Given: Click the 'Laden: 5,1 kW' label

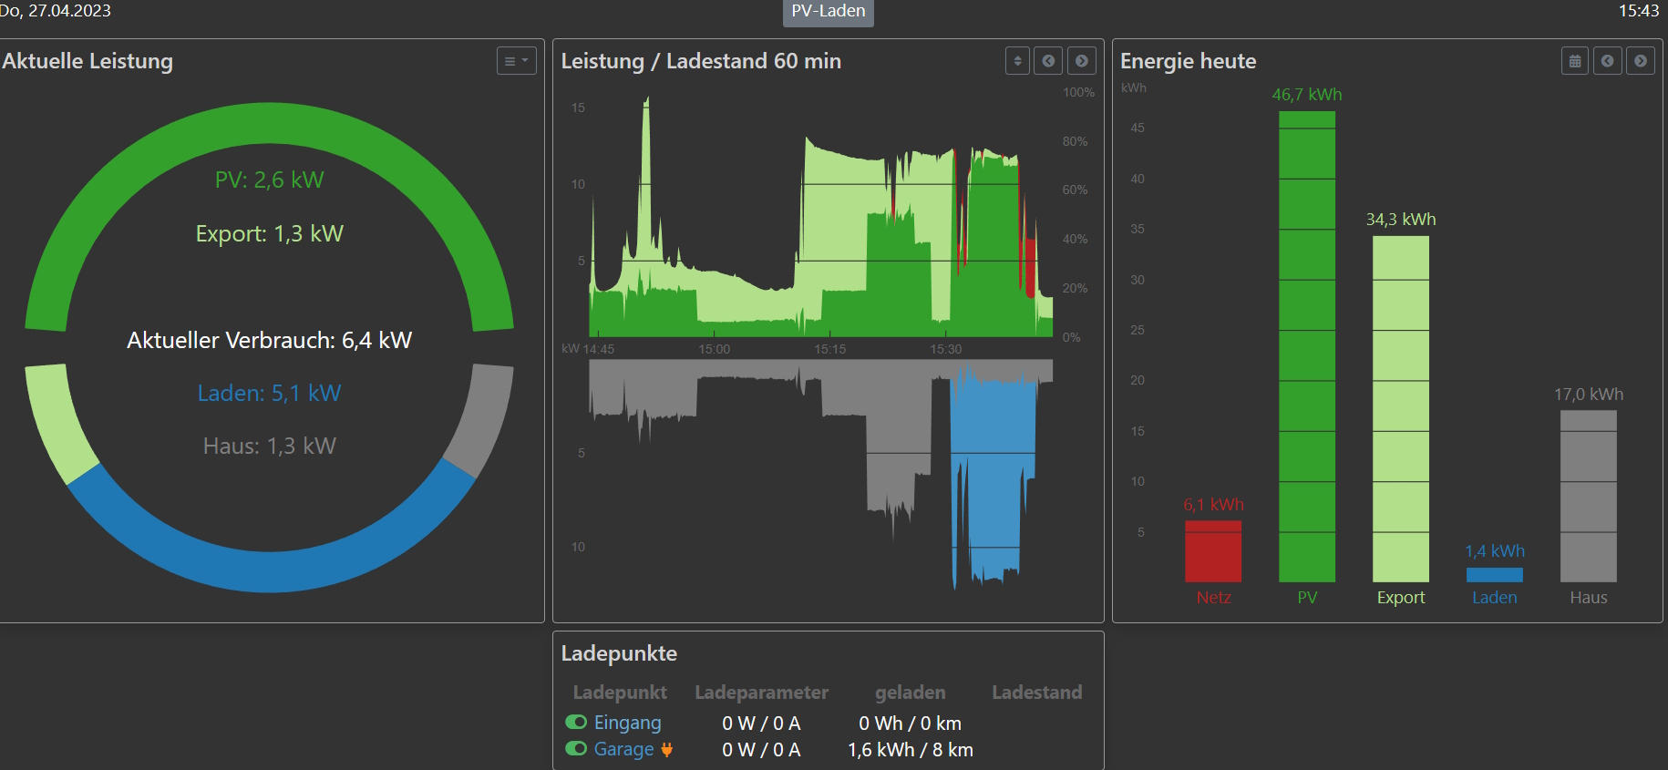Looking at the screenshot, I should coord(270,393).
